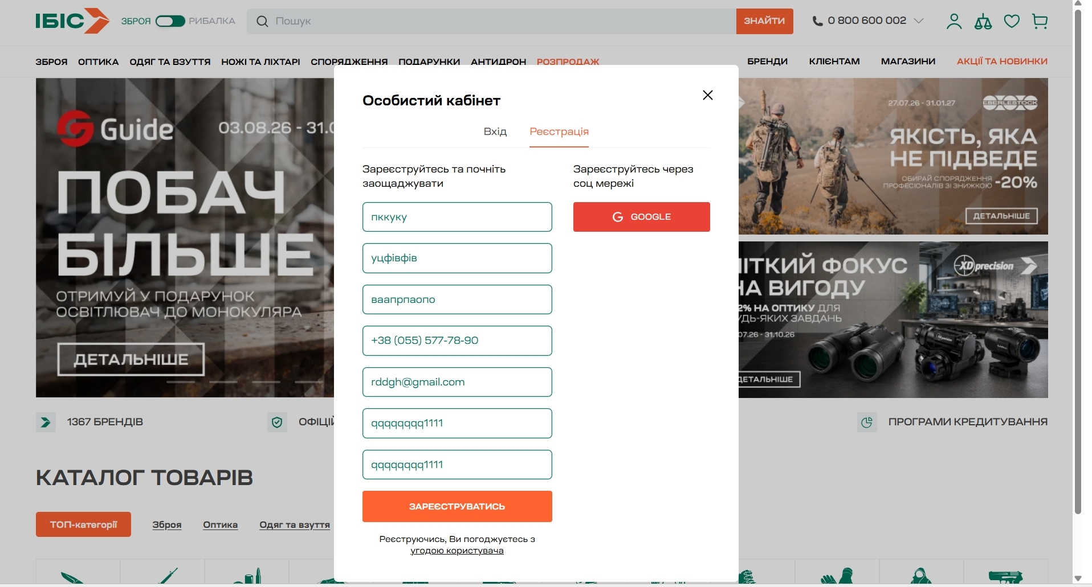The height and width of the screenshot is (587, 1092).
Task: Switch to the Вхід tab
Action: (495, 132)
